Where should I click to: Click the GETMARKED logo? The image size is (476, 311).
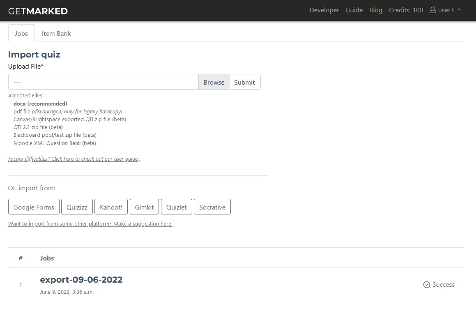tap(38, 11)
